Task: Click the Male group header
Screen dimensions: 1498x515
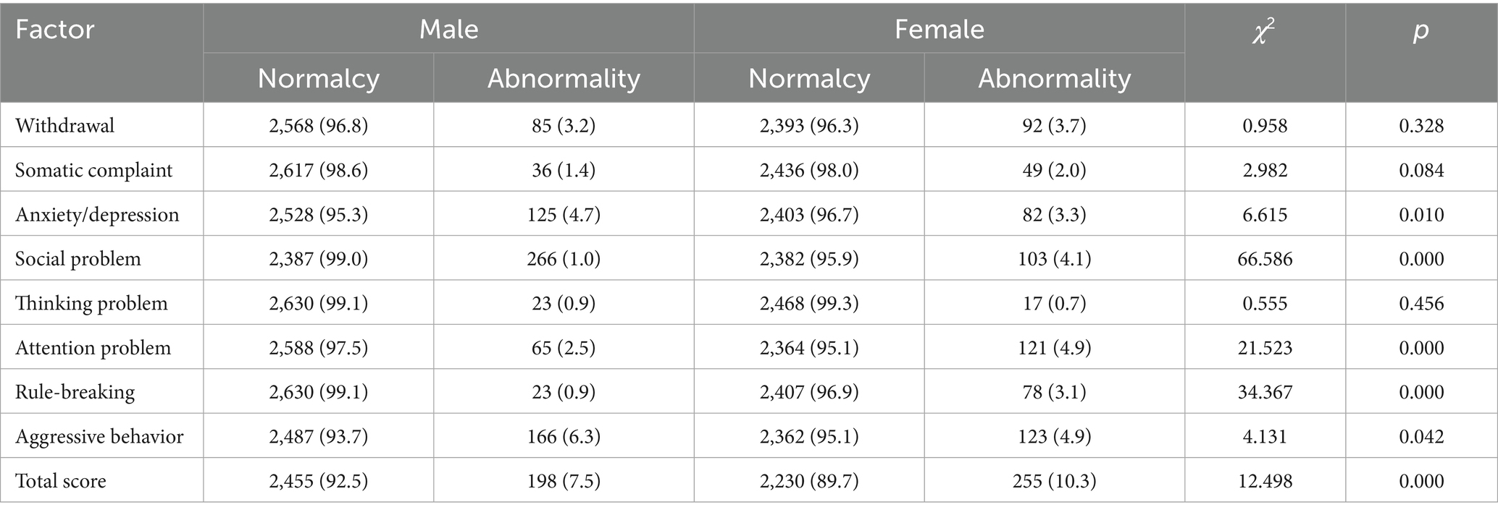Action: coord(448,30)
